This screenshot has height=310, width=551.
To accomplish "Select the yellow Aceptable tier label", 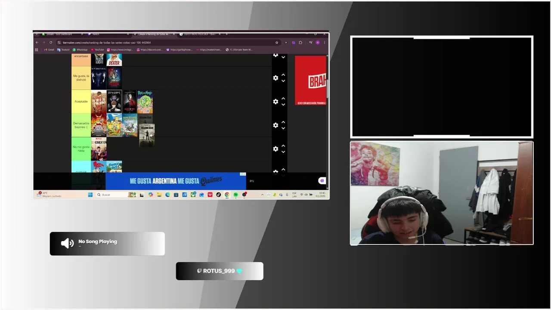I will 81,102.
